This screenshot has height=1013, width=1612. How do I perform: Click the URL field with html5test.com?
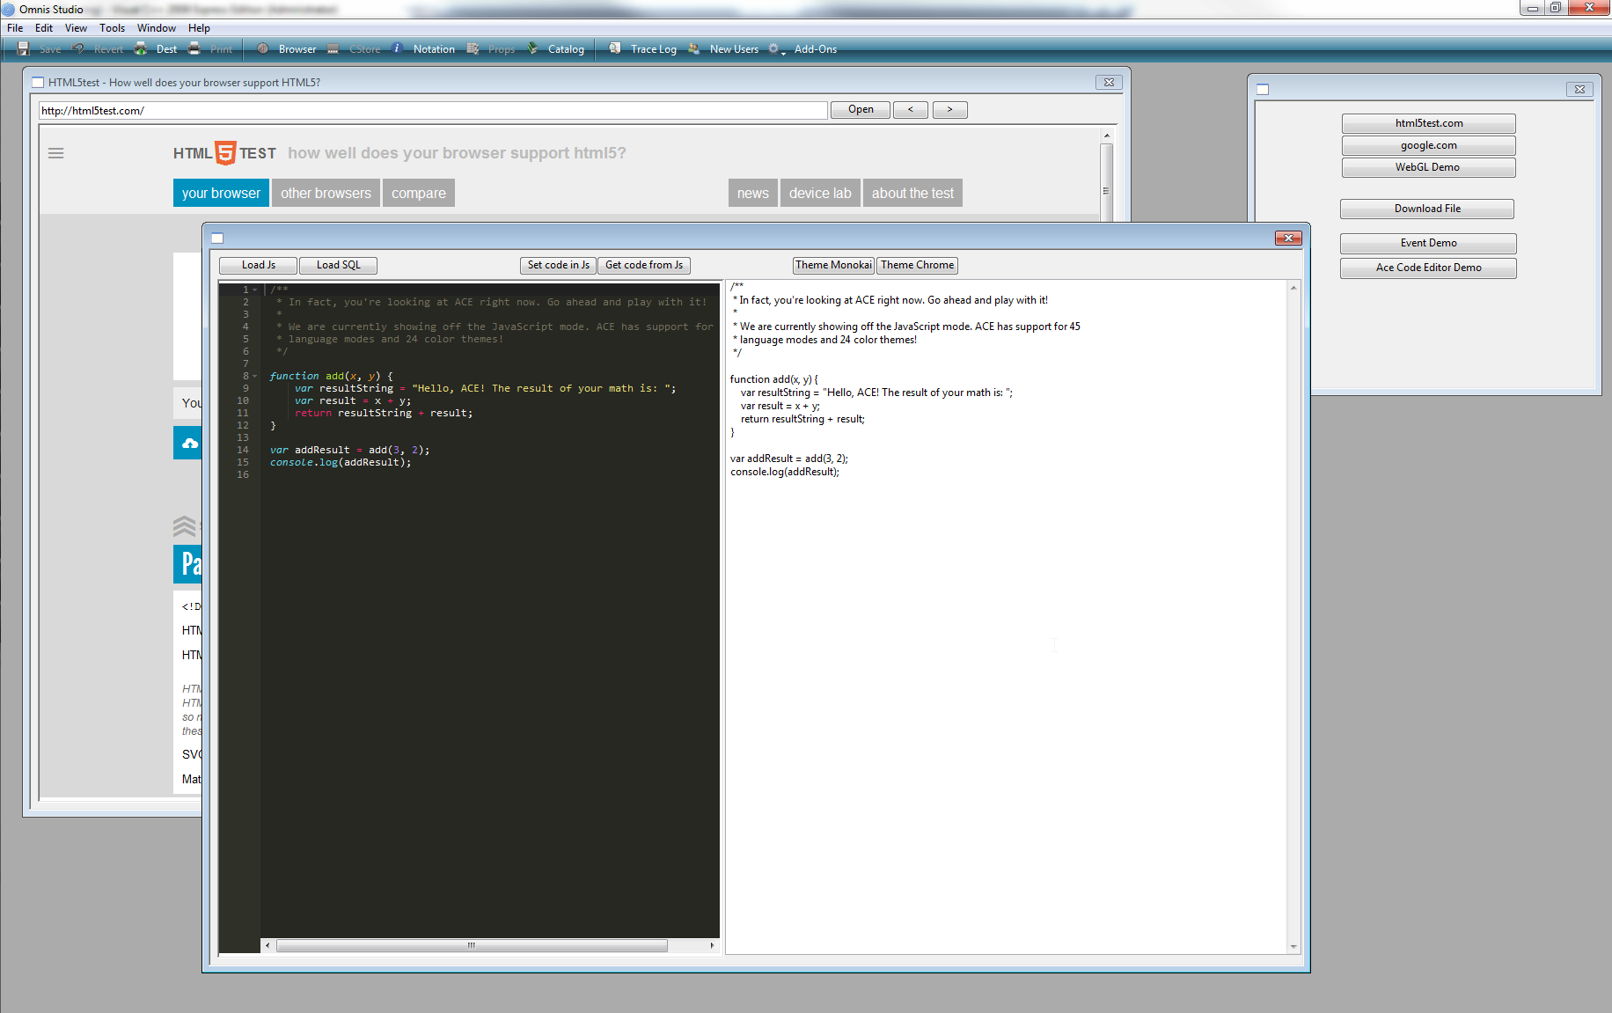[433, 110]
